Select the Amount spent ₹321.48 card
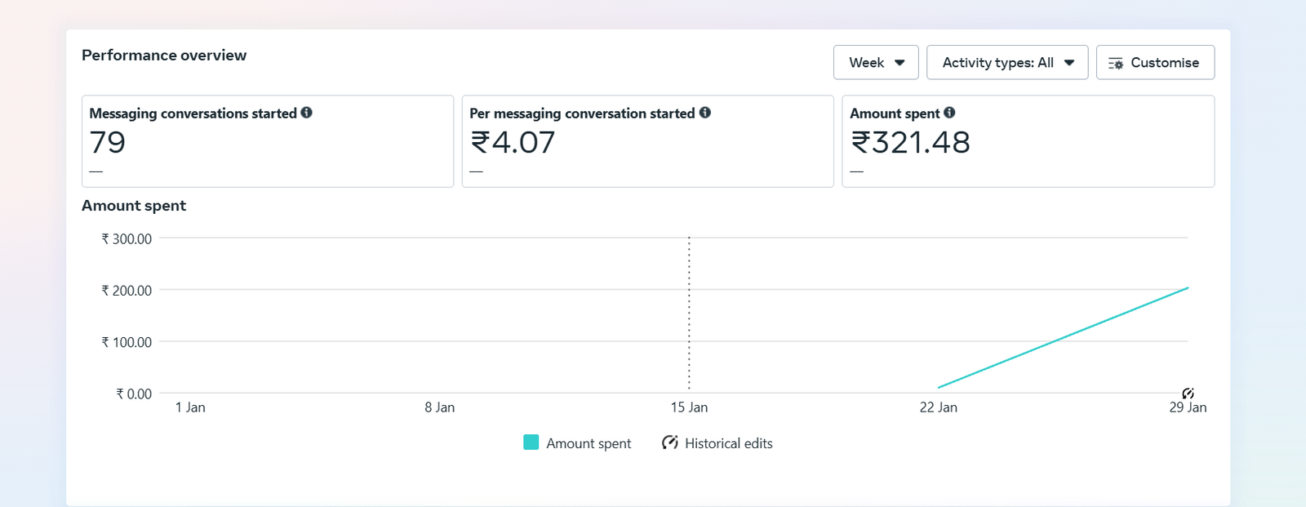The image size is (1306, 507). [1028, 141]
